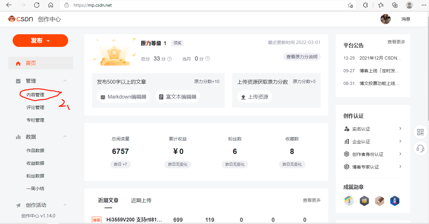This screenshot has width=429, height=224.
Task: Click the QR code floating icon
Action: (420, 132)
